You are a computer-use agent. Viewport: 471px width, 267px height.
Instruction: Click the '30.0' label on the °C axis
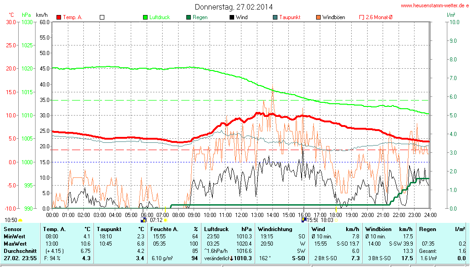pyautogui.click(x=11, y=22)
